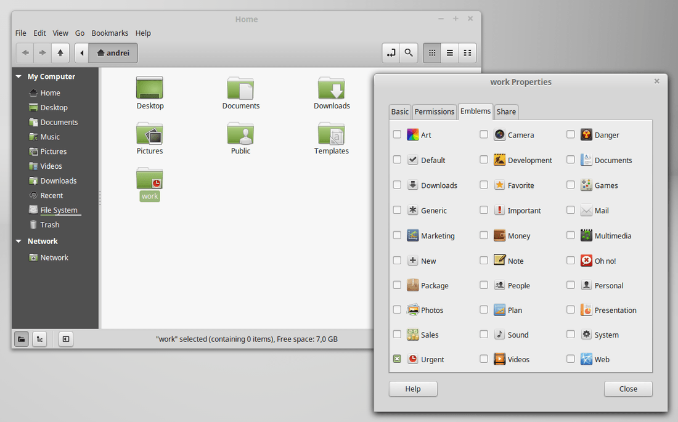Check the Development emblem

[x=484, y=160]
